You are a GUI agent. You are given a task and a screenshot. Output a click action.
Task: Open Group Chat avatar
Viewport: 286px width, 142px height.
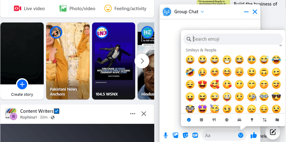point(167,12)
